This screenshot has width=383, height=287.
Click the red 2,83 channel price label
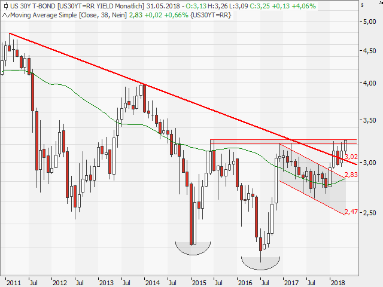(x=351, y=175)
